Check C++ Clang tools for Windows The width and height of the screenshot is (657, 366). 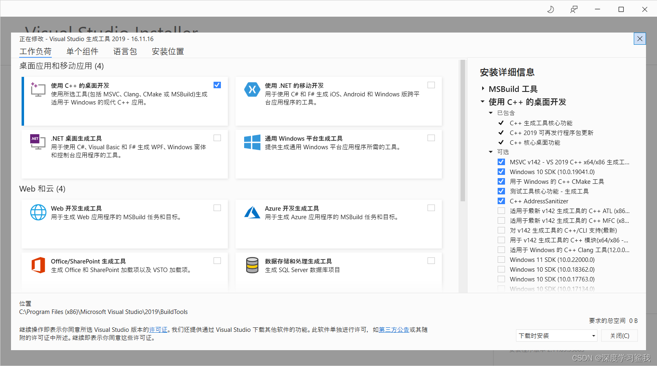(501, 250)
